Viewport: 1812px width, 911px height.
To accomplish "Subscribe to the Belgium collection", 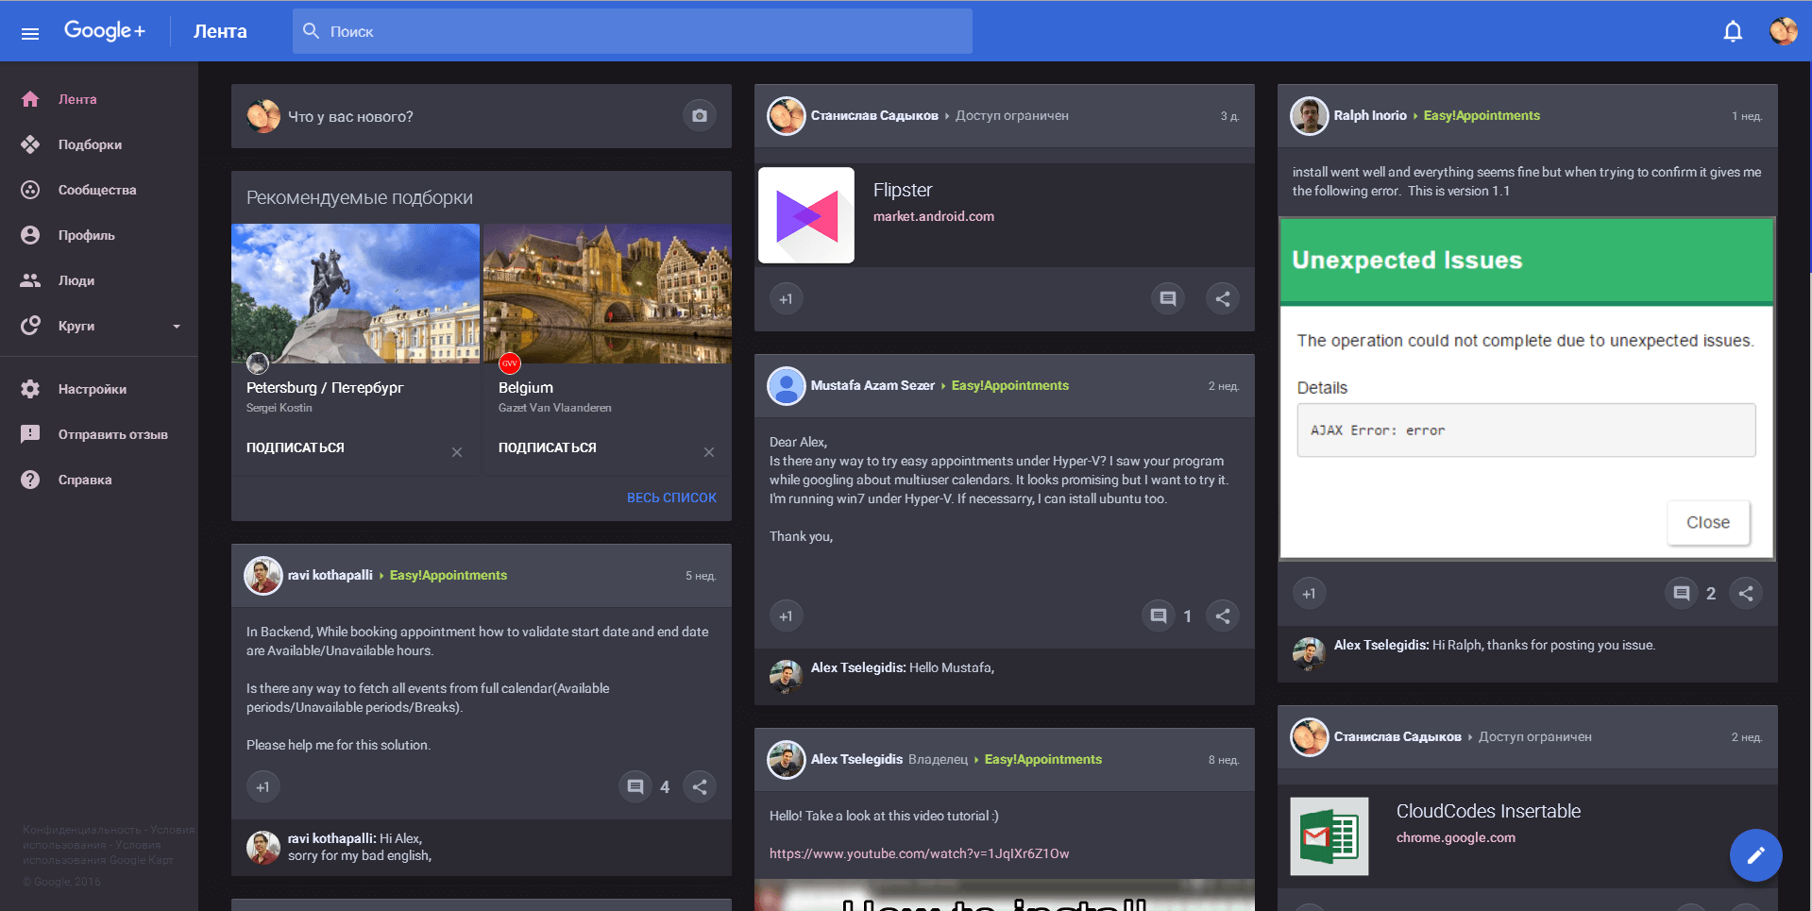I will coord(548,447).
